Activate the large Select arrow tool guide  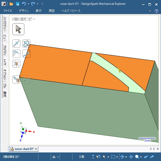tap(18, 29)
